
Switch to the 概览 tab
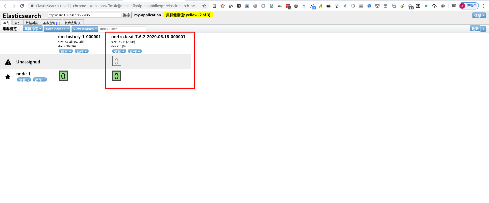pyautogui.click(x=6, y=23)
